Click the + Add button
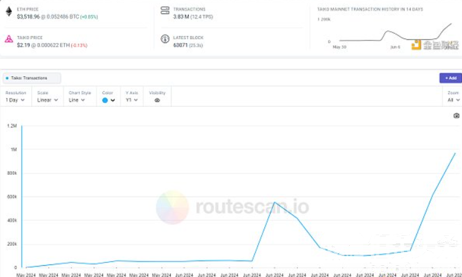The image size is (462, 277). coord(451,78)
